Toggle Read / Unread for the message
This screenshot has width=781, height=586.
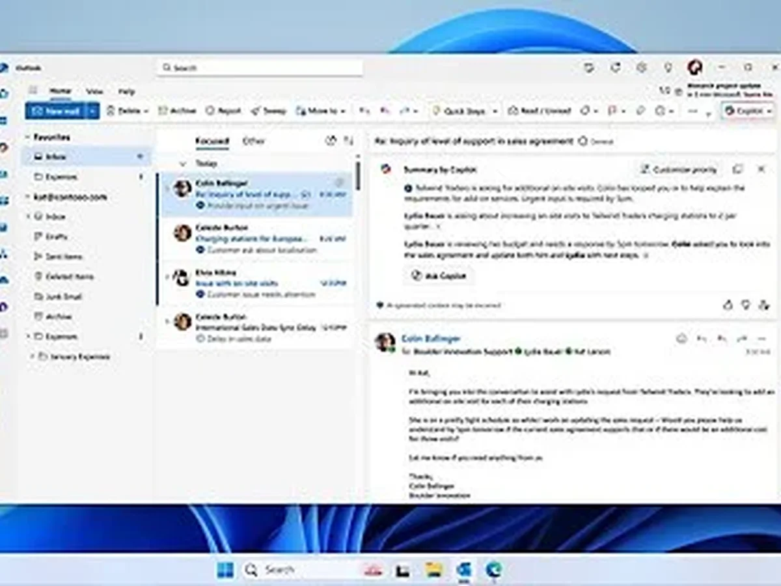540,111
